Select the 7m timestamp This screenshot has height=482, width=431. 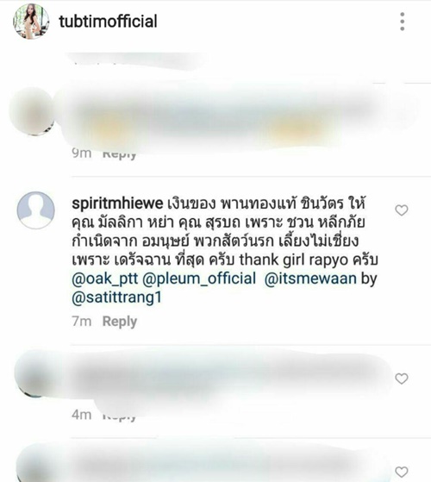point(82,322)
